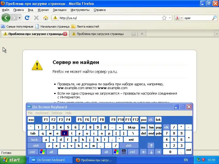The width and height of the screenshot is (219, 164).
Task: Toggle the slk Scroll Lock key
Action: 151,120
